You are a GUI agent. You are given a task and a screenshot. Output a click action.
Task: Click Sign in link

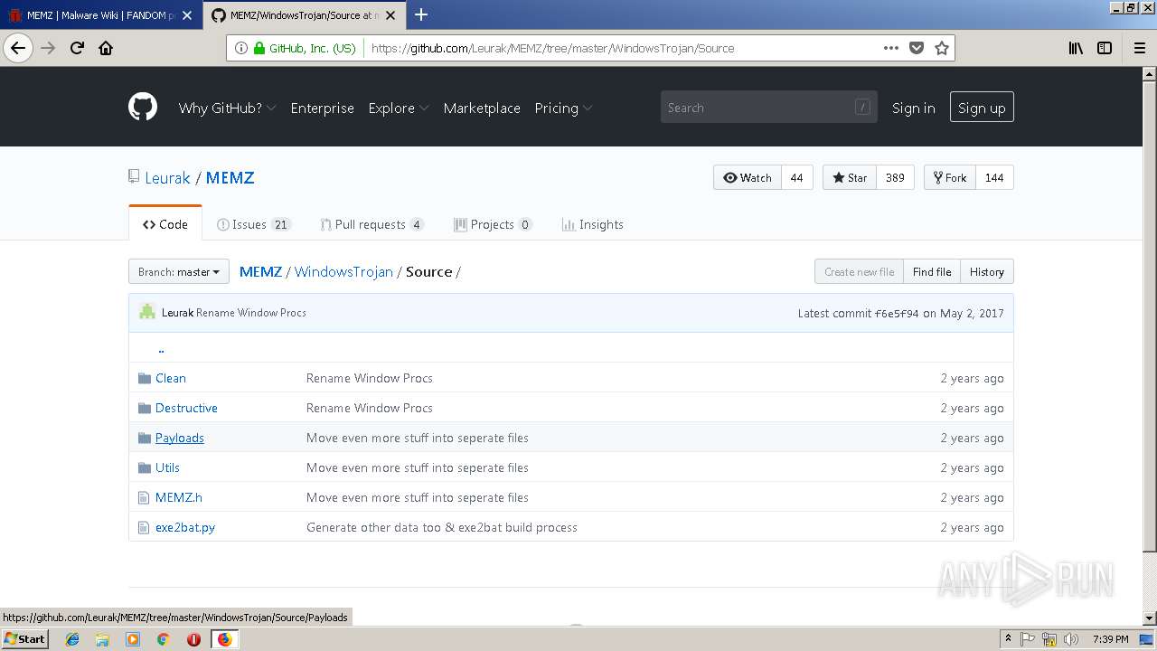913,108
